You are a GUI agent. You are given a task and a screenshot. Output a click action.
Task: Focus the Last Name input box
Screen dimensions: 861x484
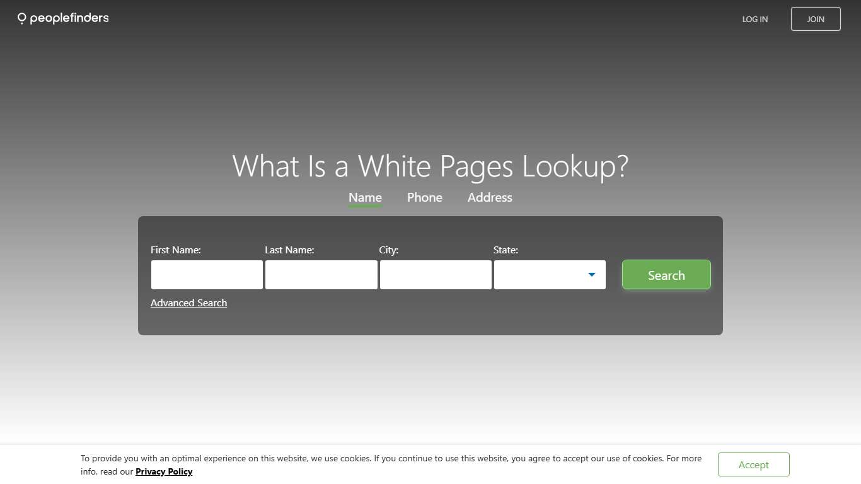point(321,275)
